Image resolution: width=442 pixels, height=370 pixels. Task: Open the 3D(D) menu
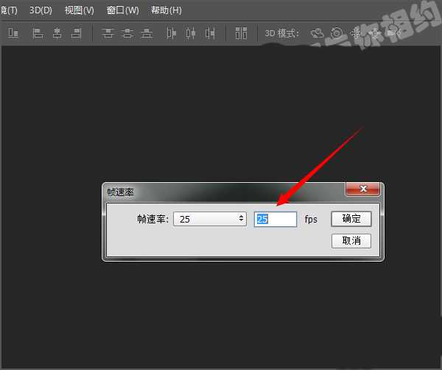[x=41, y=10]
